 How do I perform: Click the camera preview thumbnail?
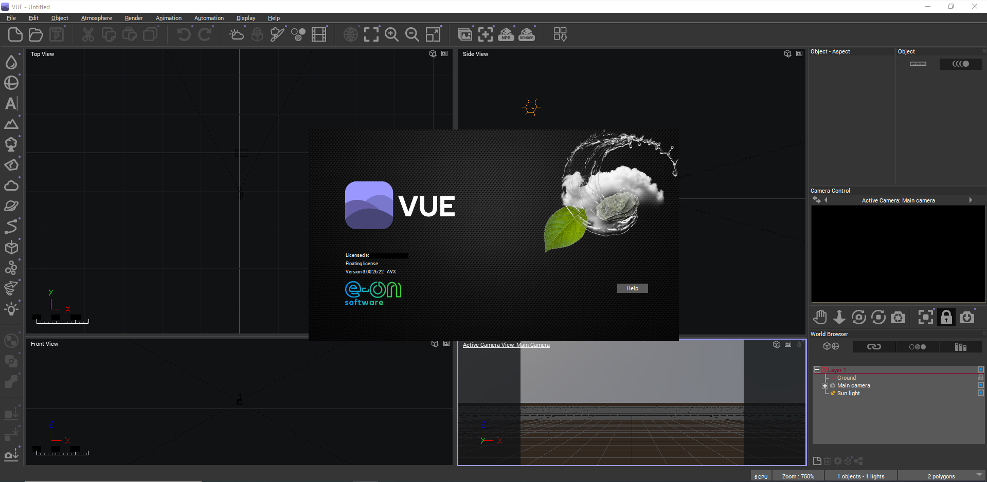(x=898, y=254)
